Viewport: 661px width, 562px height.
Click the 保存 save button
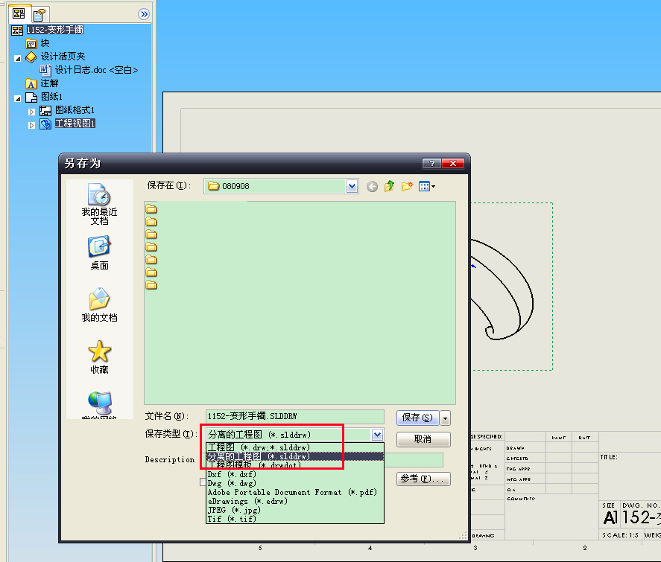417,418
